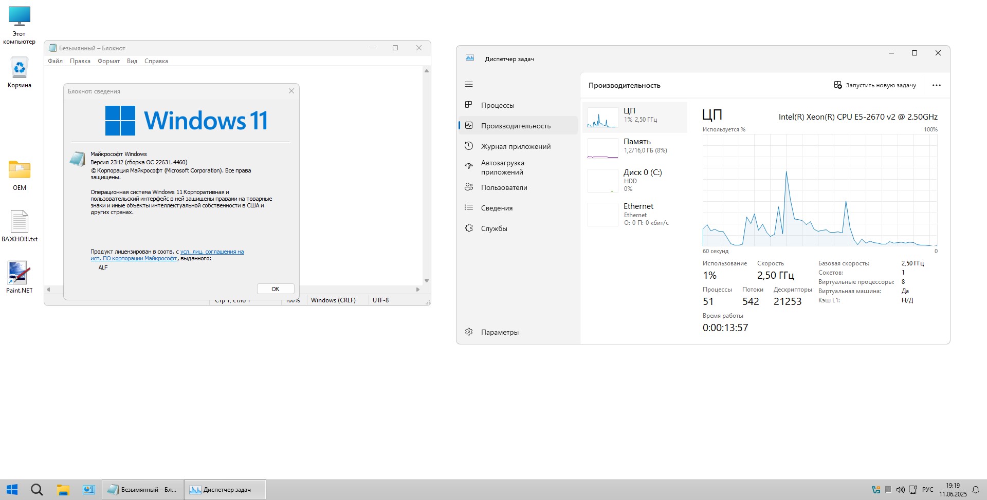Select Paint.NET shortcut on desktop
This screenshot has height=500, width=987.
pyautogui.click(x=20, y=277)
